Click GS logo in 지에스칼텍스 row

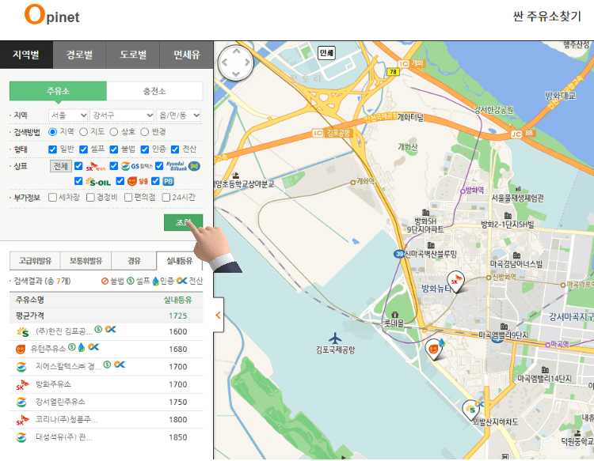tap(21, 366)
